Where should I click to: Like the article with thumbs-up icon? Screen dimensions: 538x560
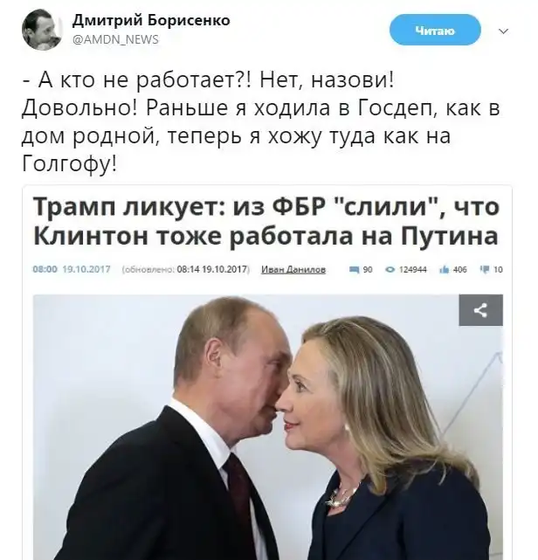pos(445,270)
